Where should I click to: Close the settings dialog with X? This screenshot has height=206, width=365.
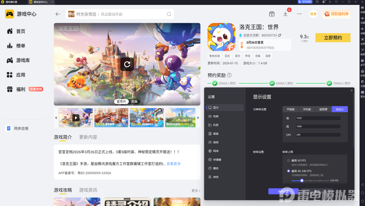click(x=351, y=91)
